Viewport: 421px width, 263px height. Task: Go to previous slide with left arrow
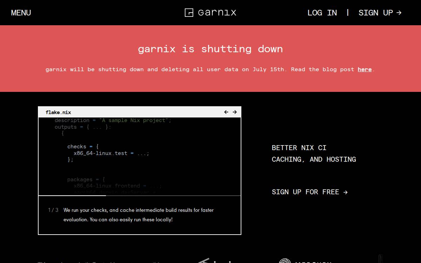[226, 112]
